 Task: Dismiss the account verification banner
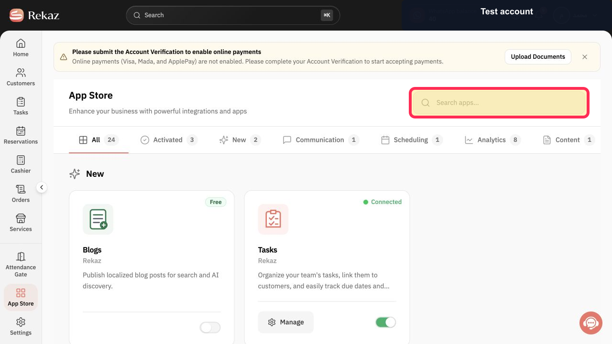click(x=585, y=57)
